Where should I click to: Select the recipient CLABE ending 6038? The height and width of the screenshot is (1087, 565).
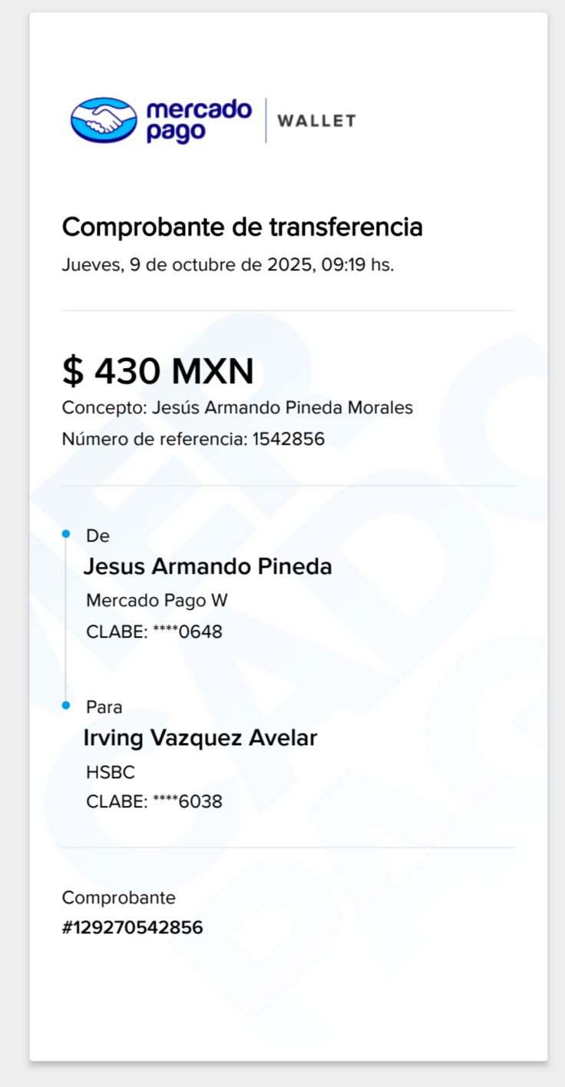pyautogui.click(x=154, y=802)
